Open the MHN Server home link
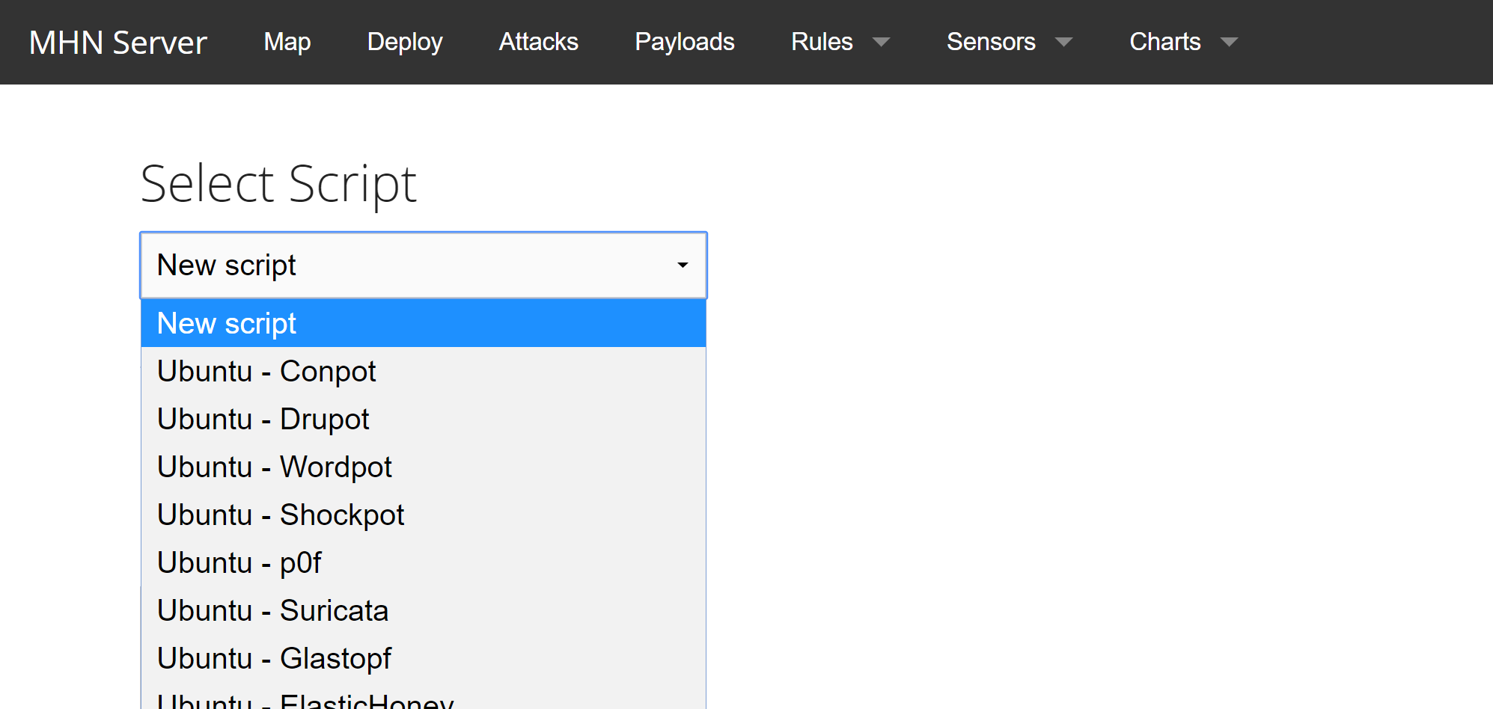Screen dimensions: 1493x709 click(x=117, y=43)
